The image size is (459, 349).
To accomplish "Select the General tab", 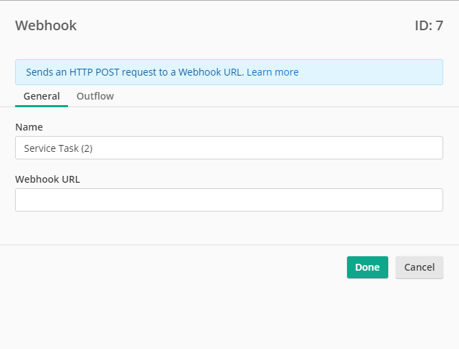I will (x=41, y=96).
